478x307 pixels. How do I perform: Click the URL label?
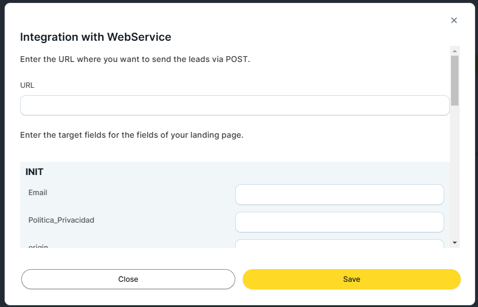click(x=28, y=85)
